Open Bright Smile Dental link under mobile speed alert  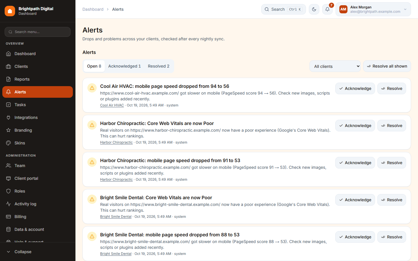pos(116,254)
